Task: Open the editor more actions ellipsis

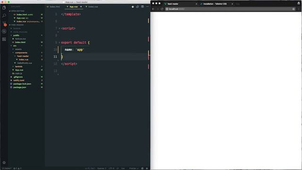Action: click(147, 7)
